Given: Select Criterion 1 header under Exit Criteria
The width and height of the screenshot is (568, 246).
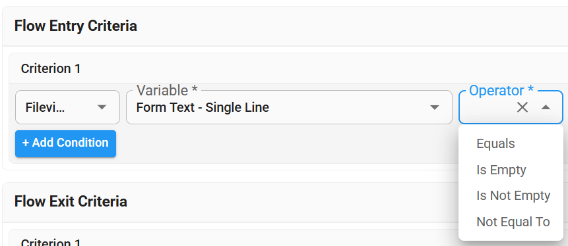Looking at the screenshot, I should tap(51, 243).
